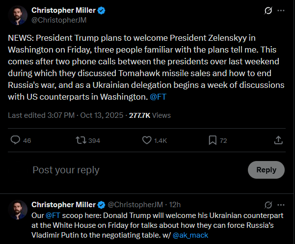
Task: Click Grok icon on main post
Action: tap(268, 10)
